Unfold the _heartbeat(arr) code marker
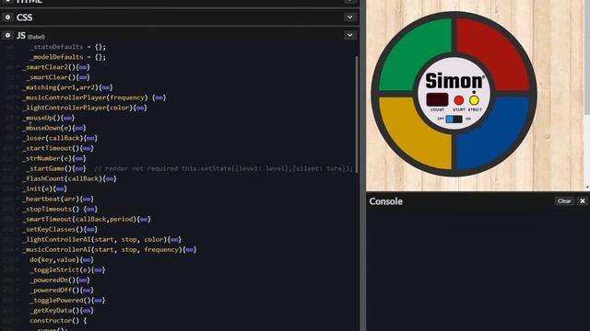This screenshot has width=590, height=331. point(87,199)
